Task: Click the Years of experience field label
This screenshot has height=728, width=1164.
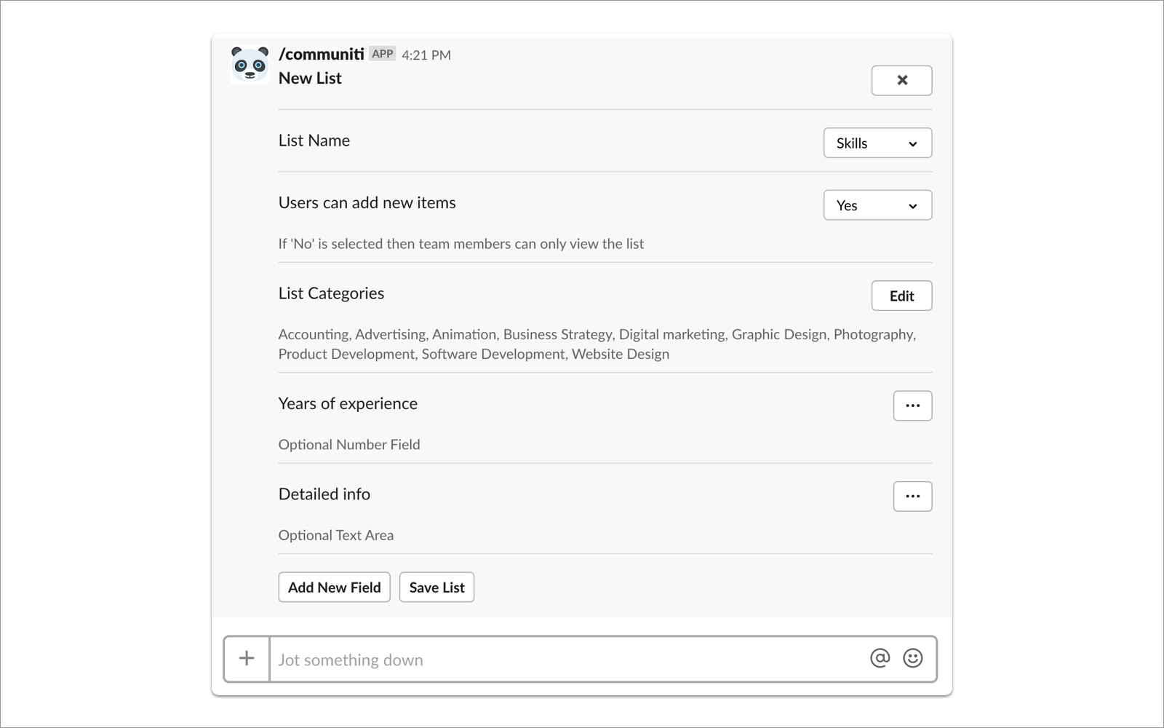Action: 348,403
